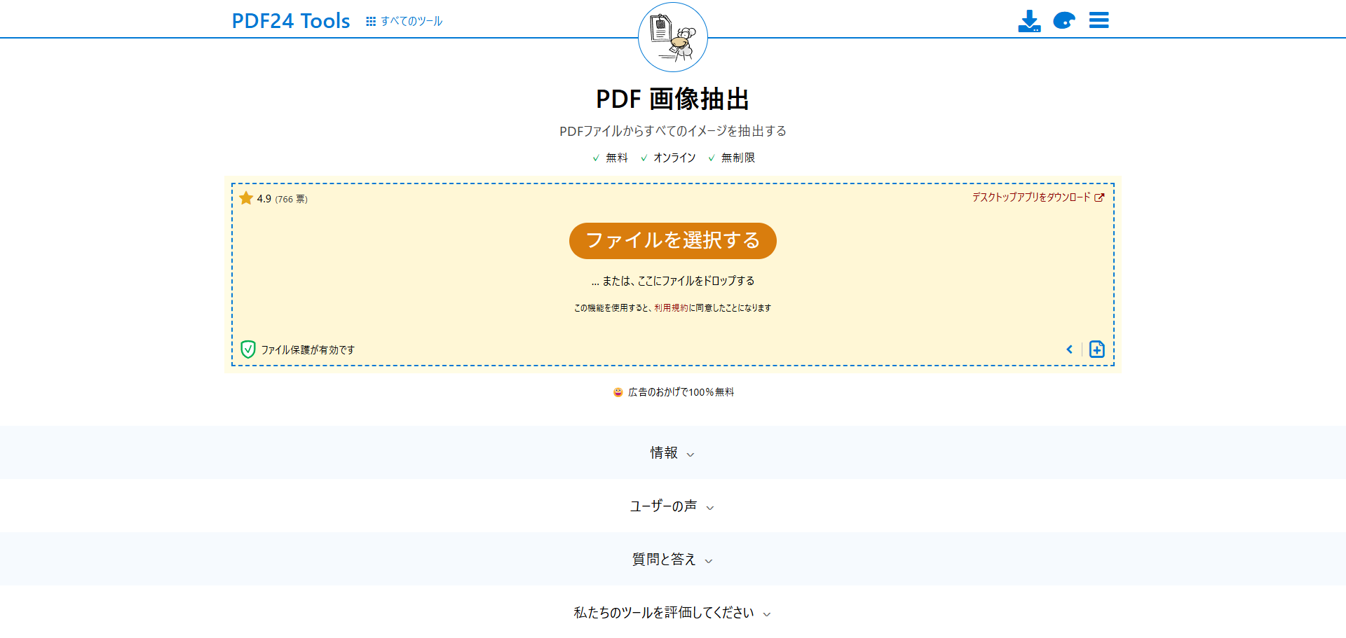This screenshot has width=1346, height=638.
Task: Click the desktop download icon in header
Action: [1029, 21]
